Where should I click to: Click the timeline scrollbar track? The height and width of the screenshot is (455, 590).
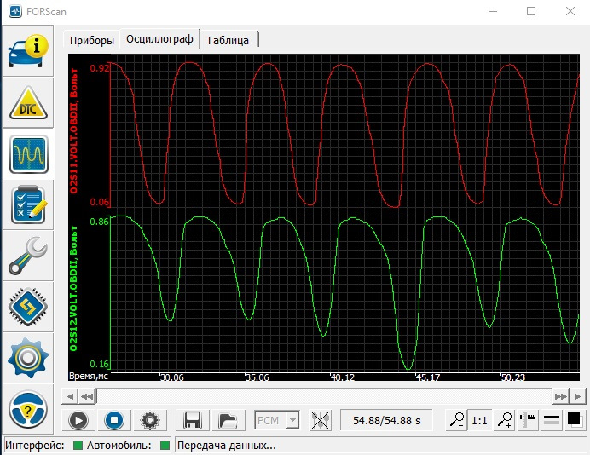click(324, 396)
